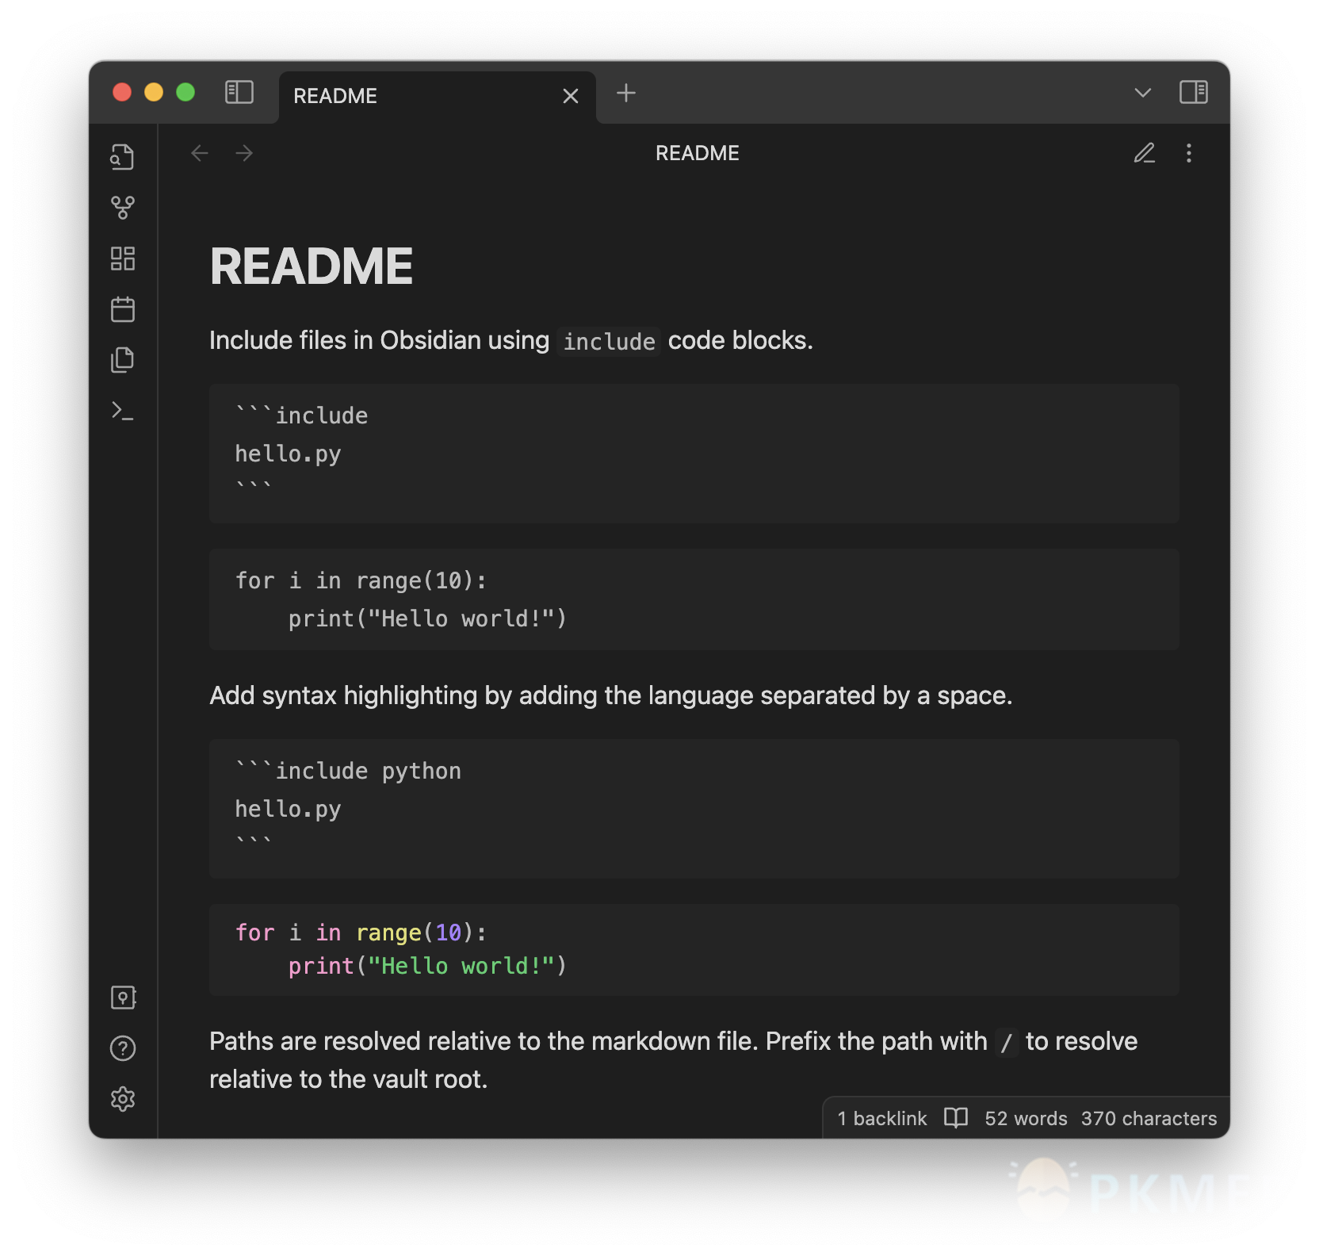
Task: Open the Help icon
Action: (x=123, y=1048)
